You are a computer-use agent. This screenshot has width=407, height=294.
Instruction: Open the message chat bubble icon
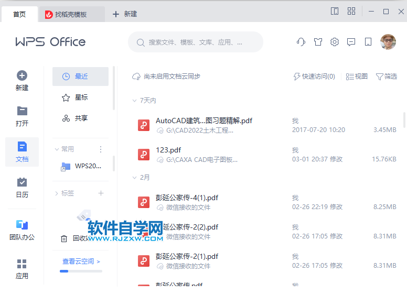pyautogui.click(x=351, y=42)
